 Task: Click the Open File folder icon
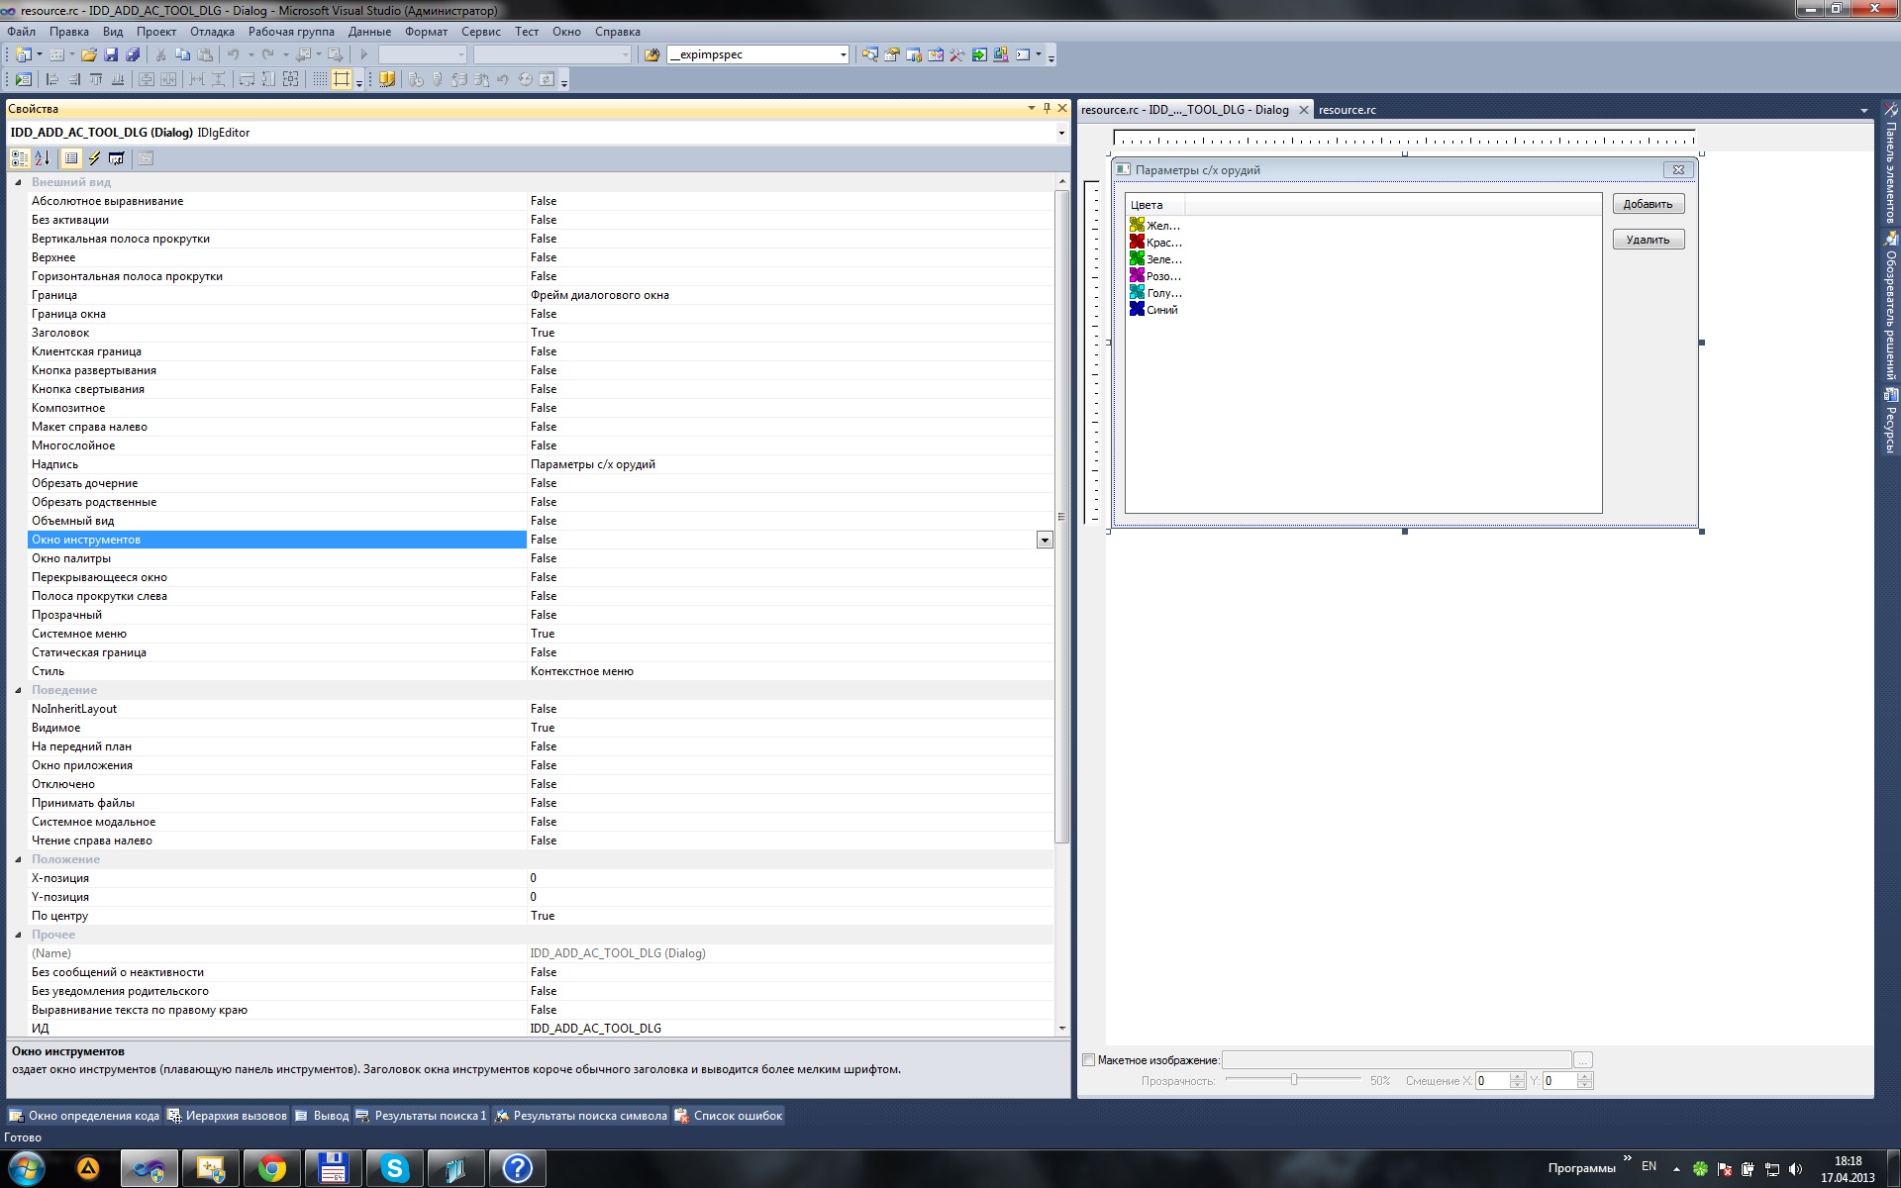89,55
